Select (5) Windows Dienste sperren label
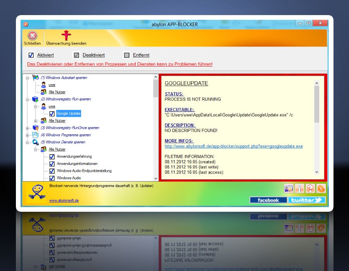349x271 pixels. click(x=63, y=142)
